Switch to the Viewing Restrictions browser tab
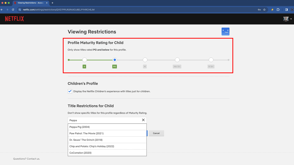Screen dimensions: 294x165 [x=30, y=3]
